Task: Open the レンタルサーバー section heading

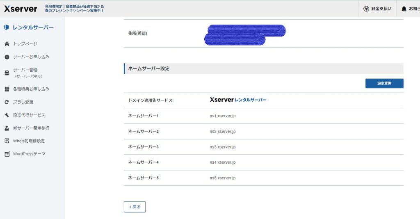Action: click(x=33, y=27)
